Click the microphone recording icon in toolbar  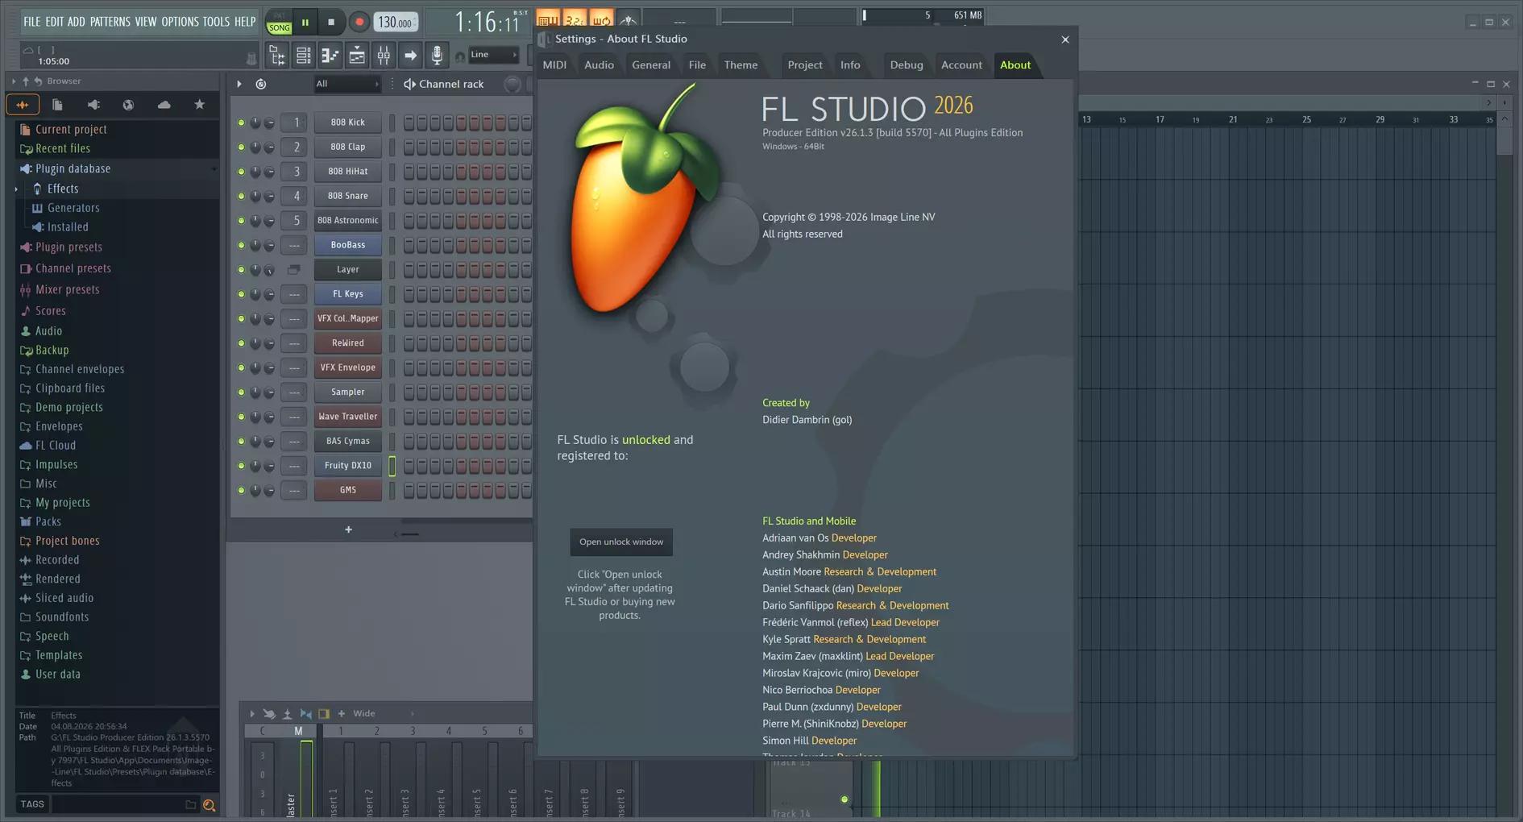[x=437, y=56]
